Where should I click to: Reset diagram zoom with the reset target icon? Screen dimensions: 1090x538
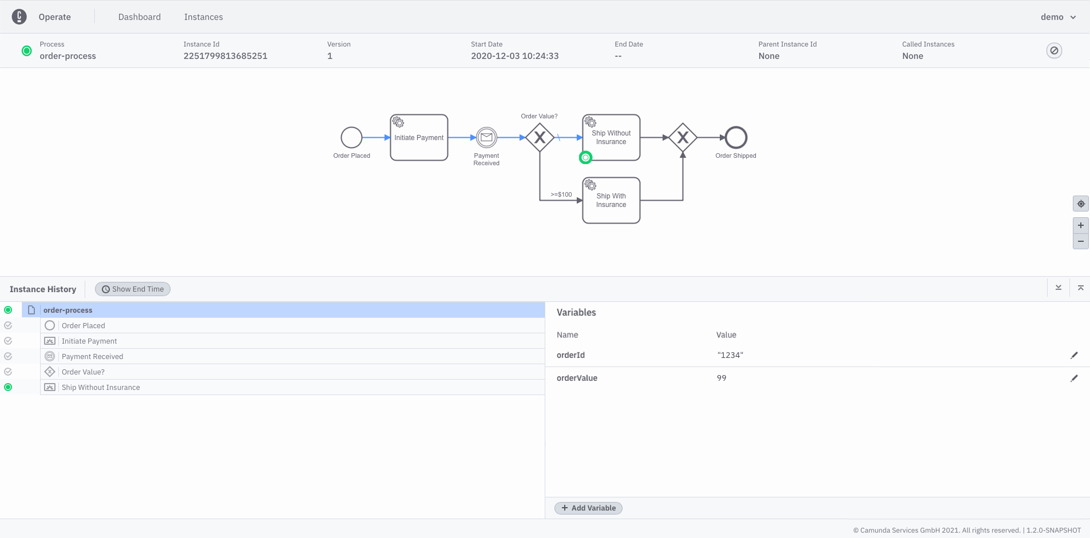coord(1080,204)
